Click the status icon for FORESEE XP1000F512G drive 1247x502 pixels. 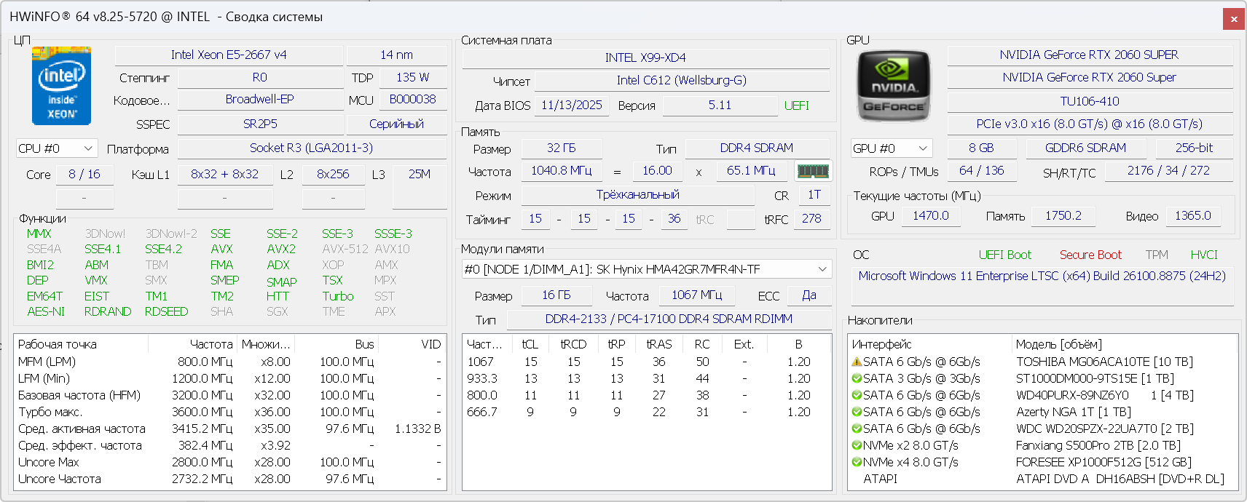[x=857, y=462]
